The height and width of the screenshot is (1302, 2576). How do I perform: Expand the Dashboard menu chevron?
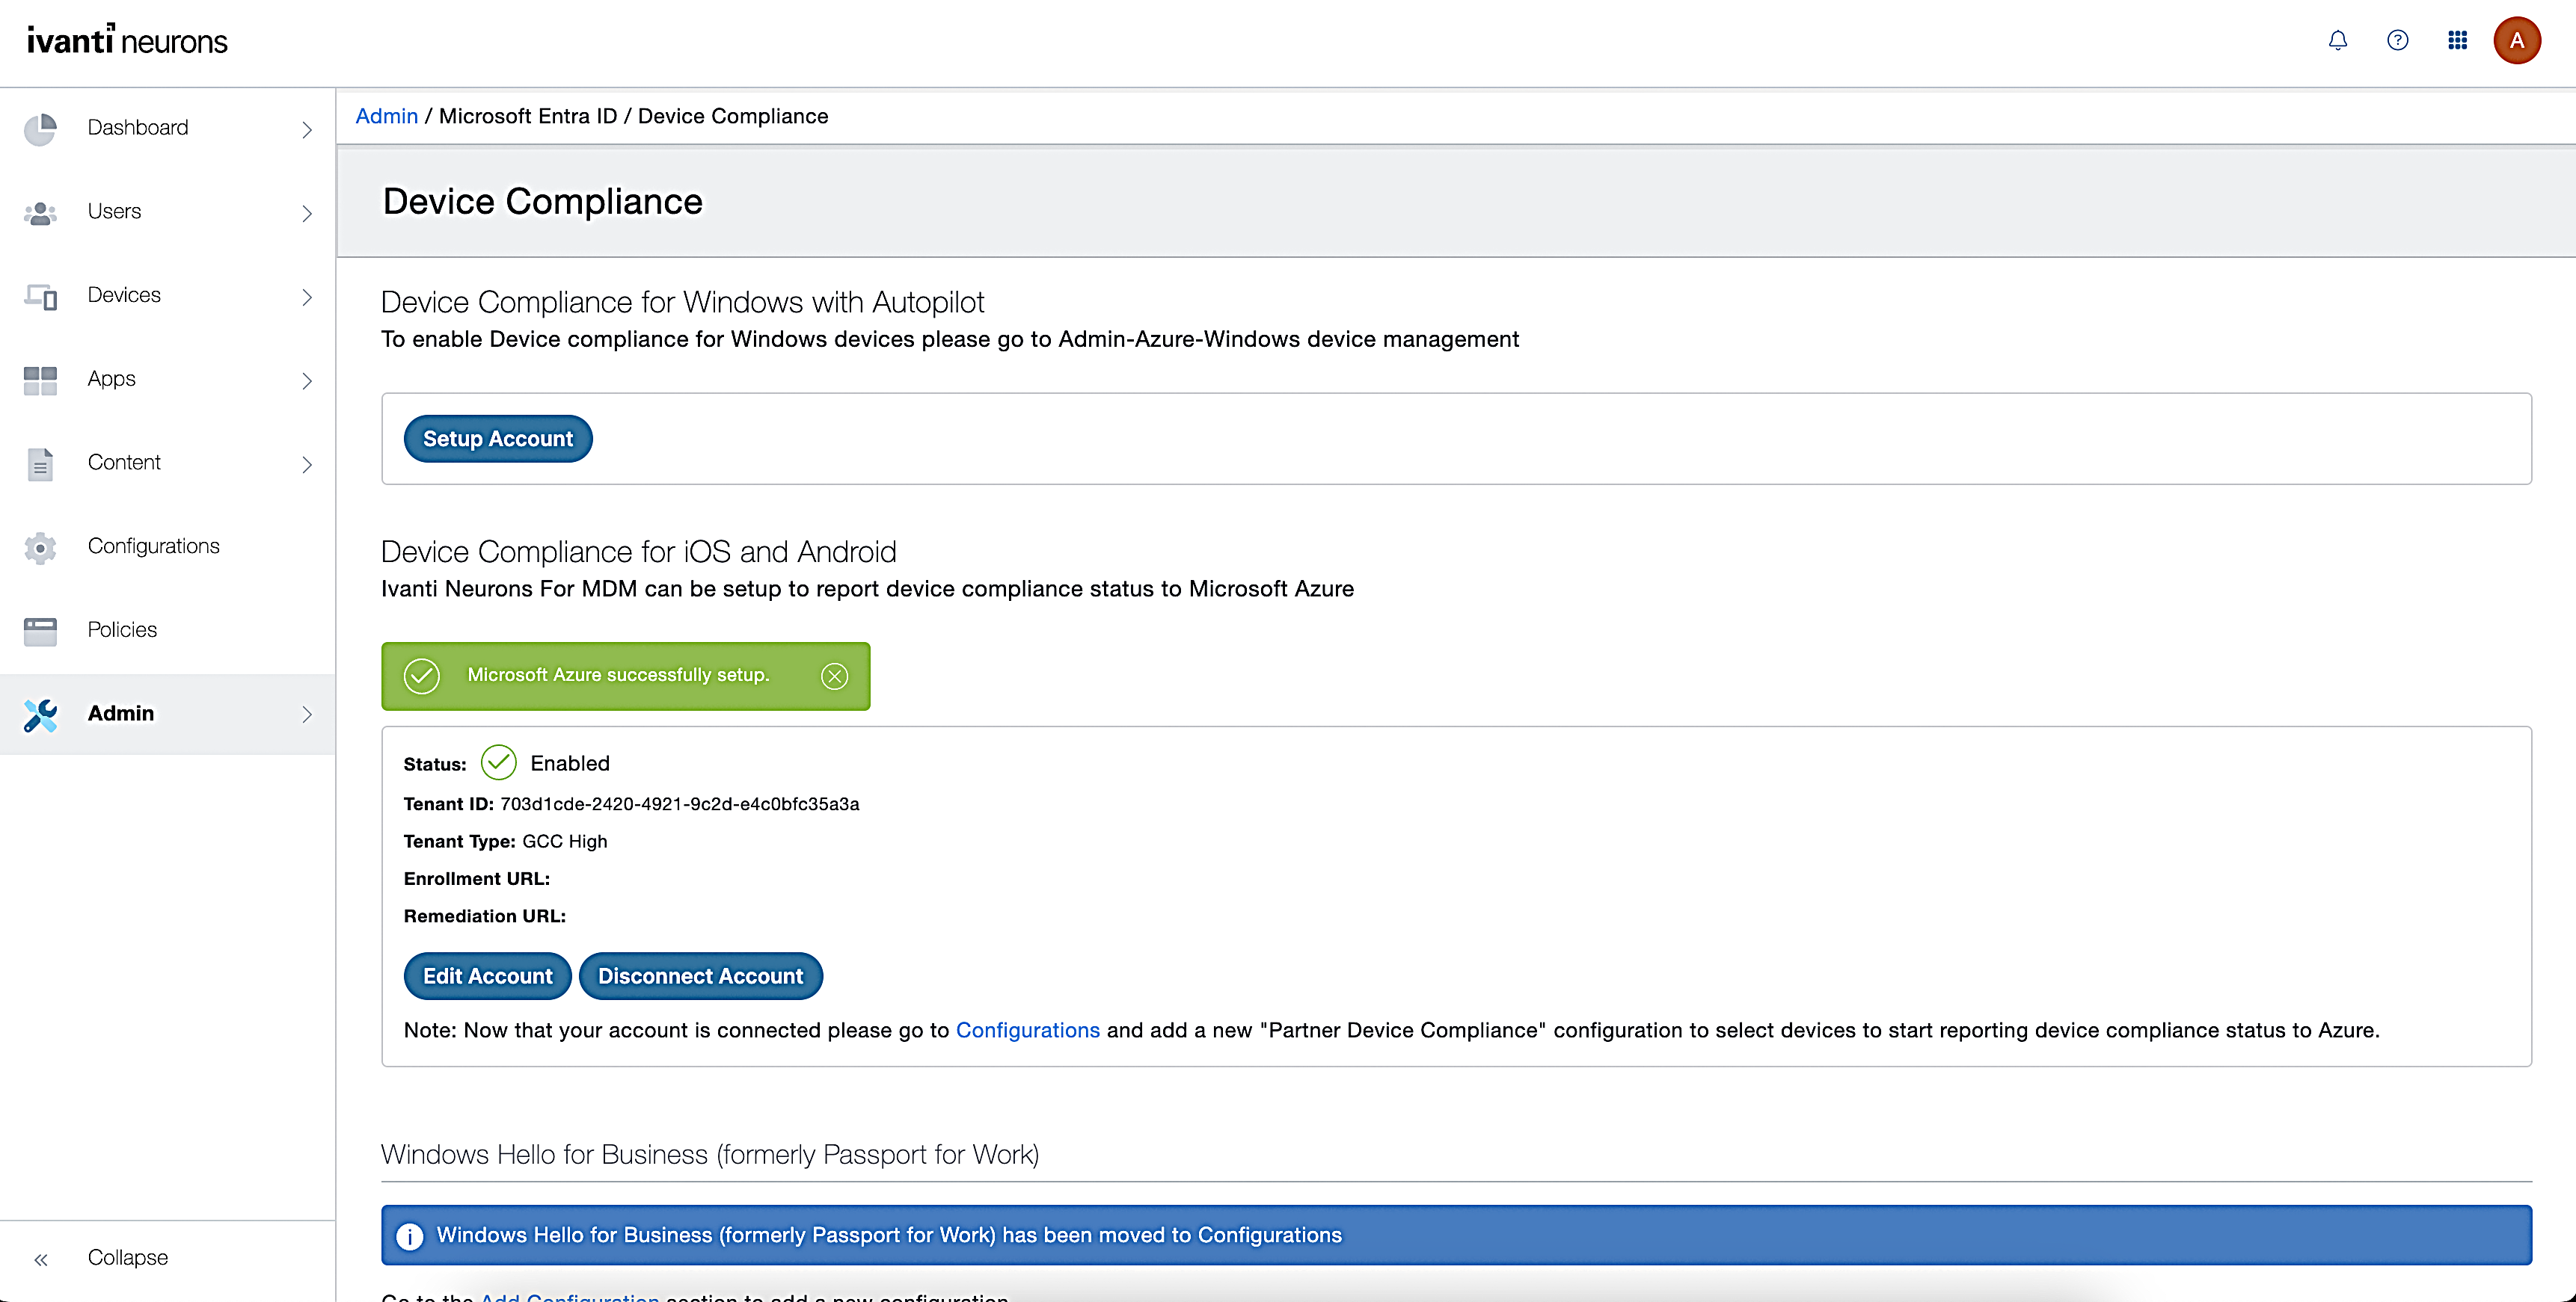(307, 130)
